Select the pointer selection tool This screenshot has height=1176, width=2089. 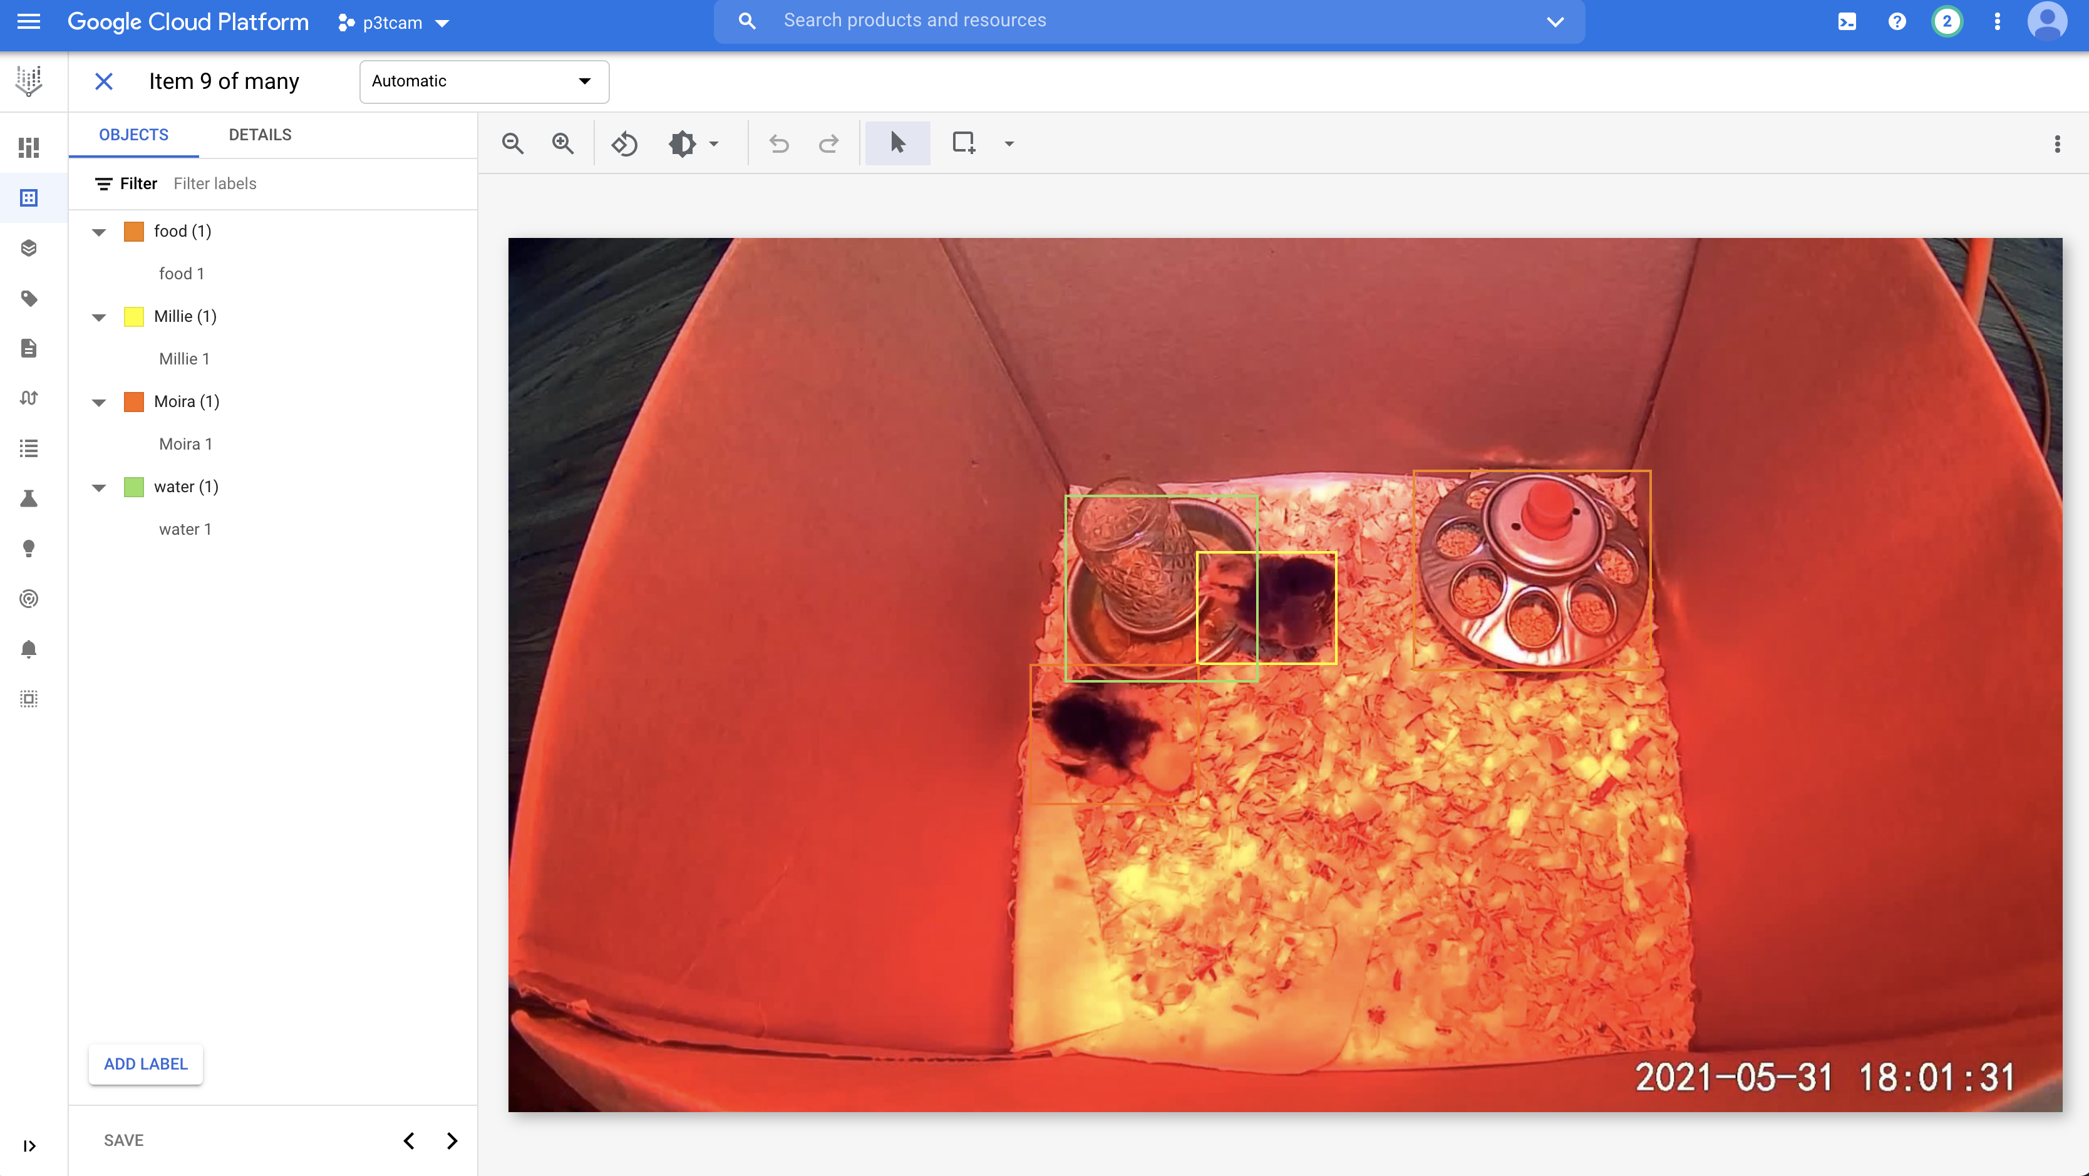(897, 143)
